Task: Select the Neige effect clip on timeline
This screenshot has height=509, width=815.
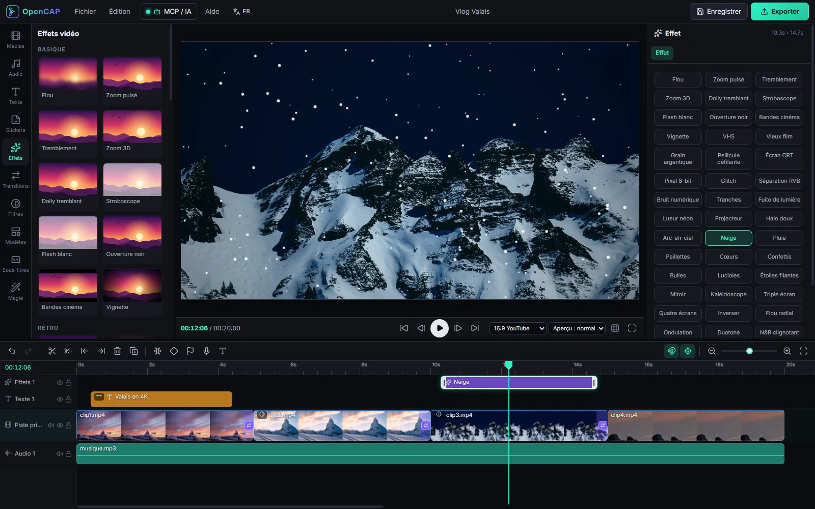Action: (519, 382)
